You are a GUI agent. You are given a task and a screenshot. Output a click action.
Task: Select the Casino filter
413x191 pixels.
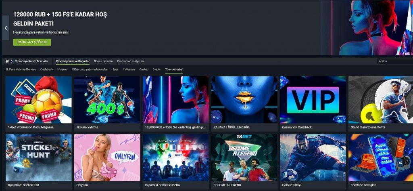144,69
